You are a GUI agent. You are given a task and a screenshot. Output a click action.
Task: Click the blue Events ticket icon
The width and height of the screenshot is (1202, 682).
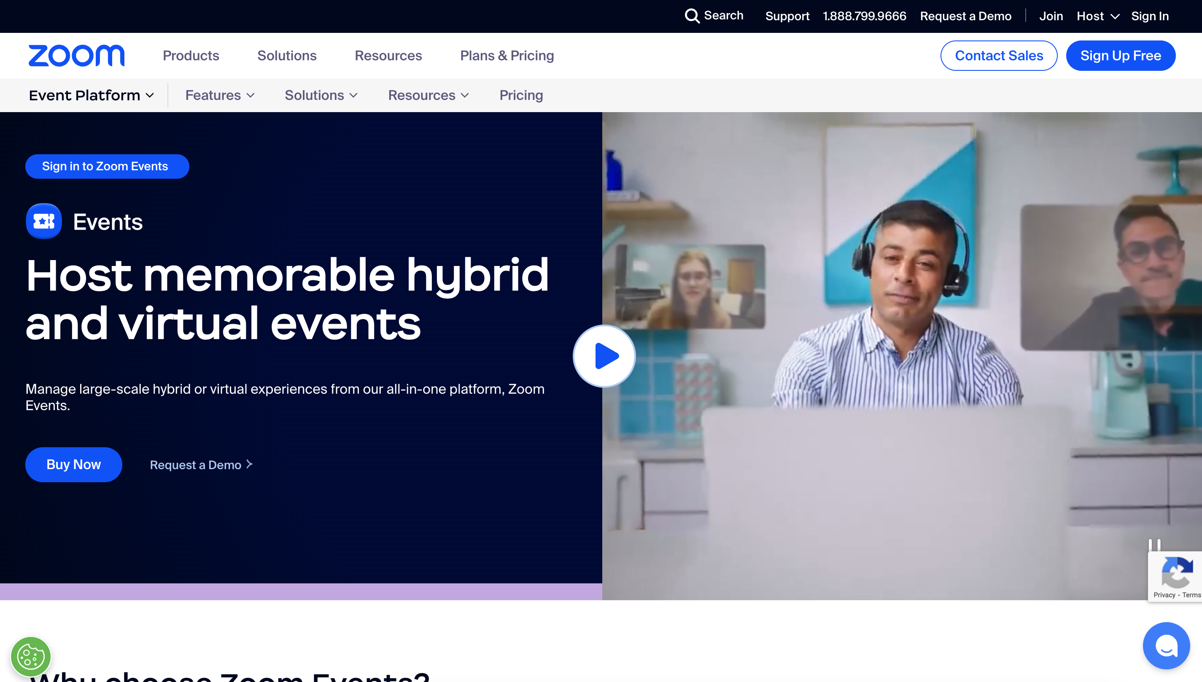(43, 221)
